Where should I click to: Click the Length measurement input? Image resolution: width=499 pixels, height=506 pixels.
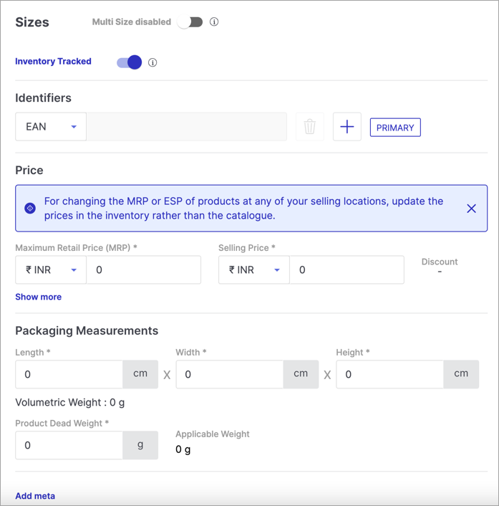coord(69,374)
